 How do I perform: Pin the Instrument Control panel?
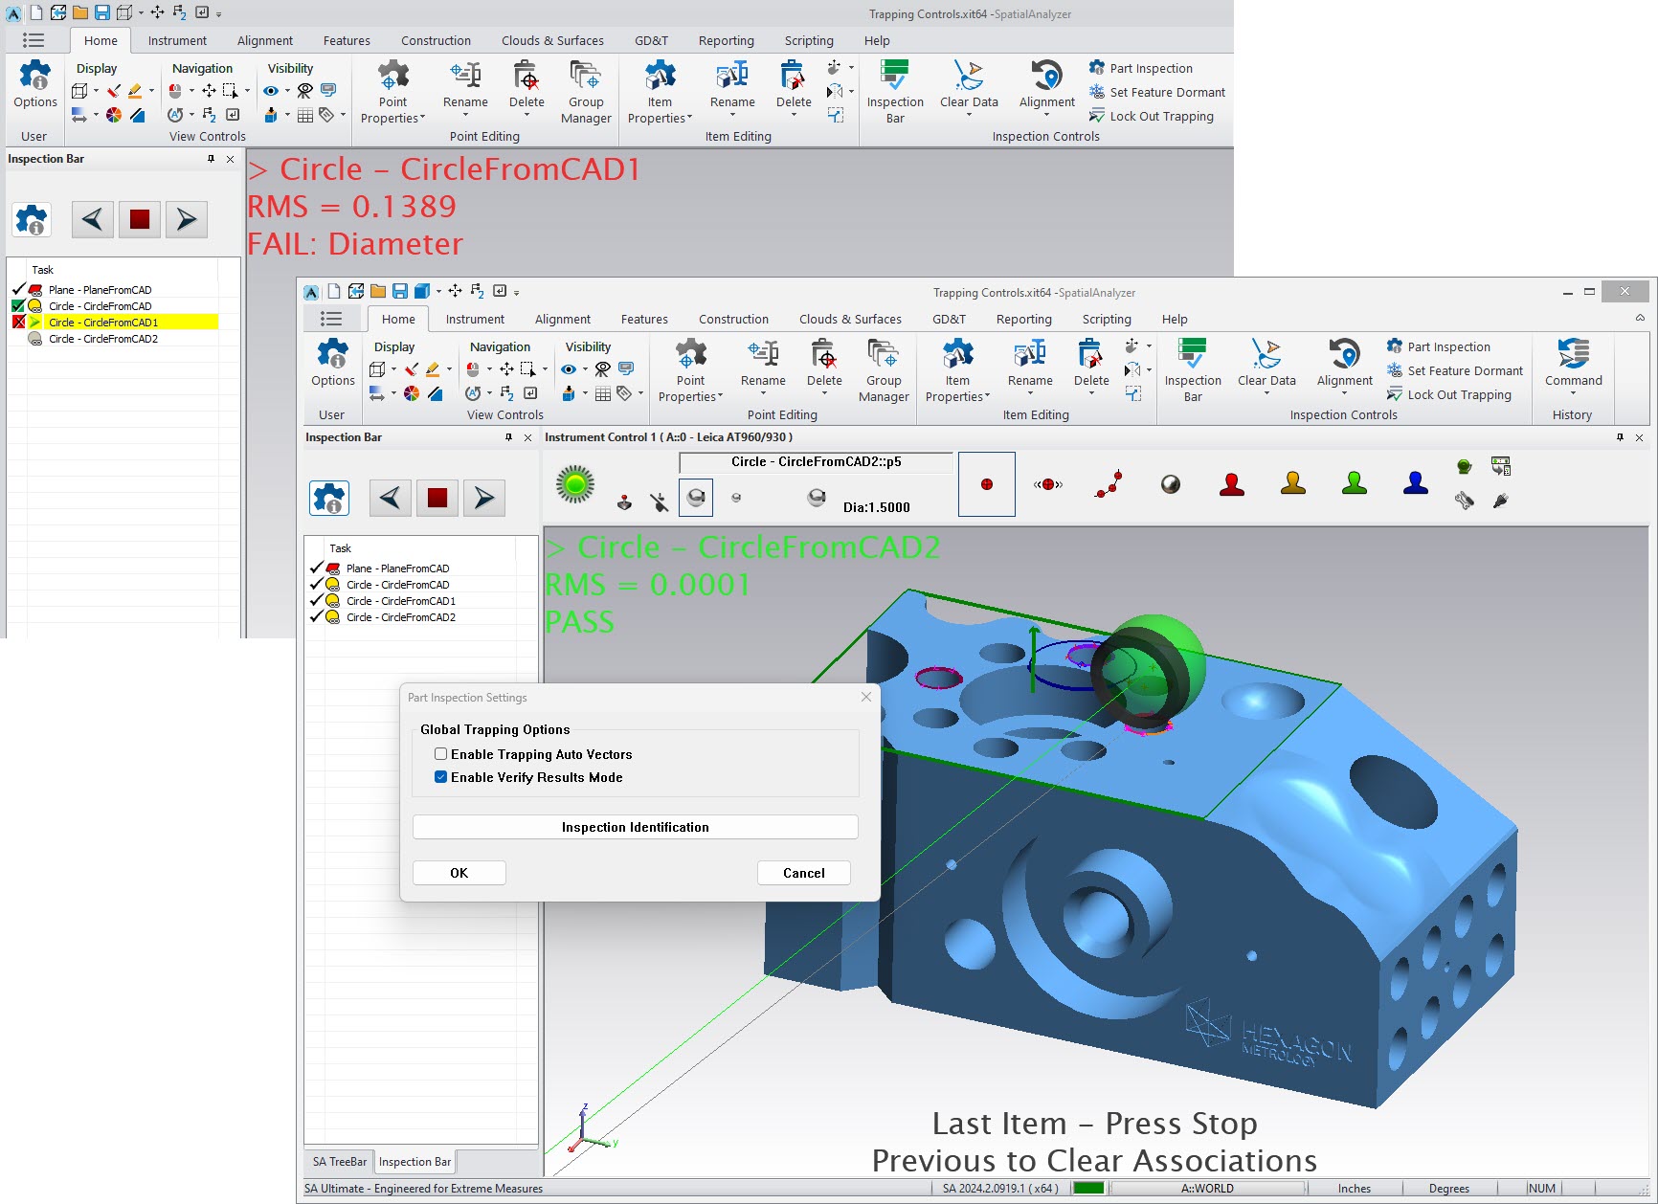pyautogui.click(x=1620, y=437)
